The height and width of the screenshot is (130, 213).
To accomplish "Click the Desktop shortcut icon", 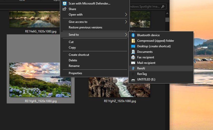I will coord(133,46).
